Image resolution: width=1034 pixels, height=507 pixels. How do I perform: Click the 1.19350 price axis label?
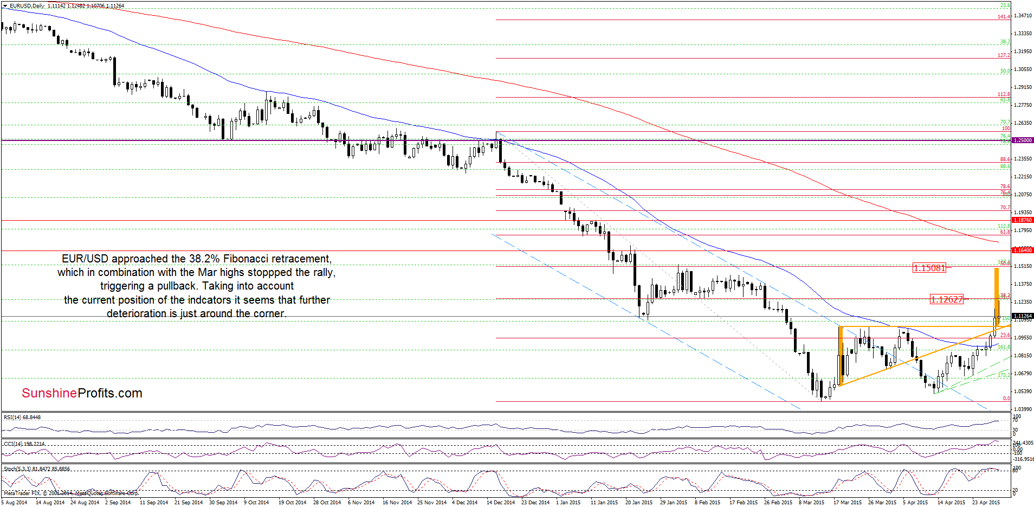click(x=1023, y=213)
